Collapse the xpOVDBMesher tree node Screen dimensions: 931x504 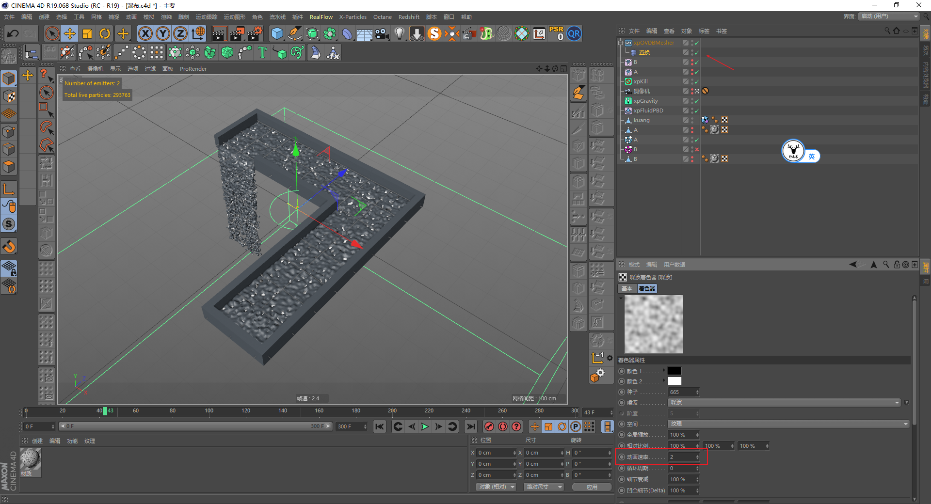click(620, 43)
